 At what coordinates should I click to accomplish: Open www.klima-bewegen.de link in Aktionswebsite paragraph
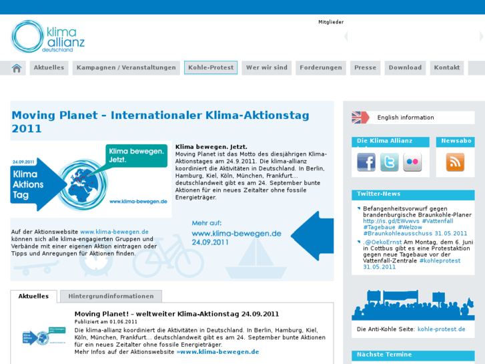[x=115, y=232]
